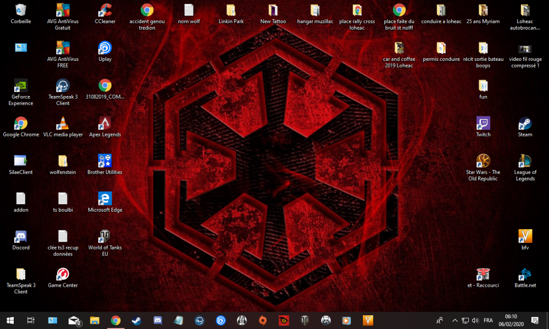Select the Loheac autobrocan... folder
Viewport: 549px width, 329px height.
tap(525, 17)
